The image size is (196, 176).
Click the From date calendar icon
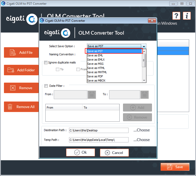click(x=92, y=95)
